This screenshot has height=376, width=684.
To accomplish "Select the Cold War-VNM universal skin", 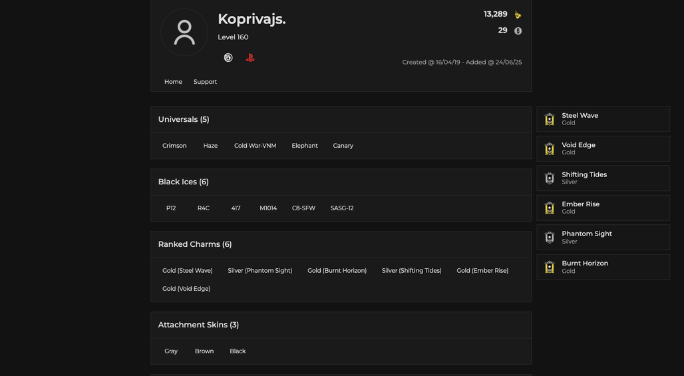I will [256, 146].
